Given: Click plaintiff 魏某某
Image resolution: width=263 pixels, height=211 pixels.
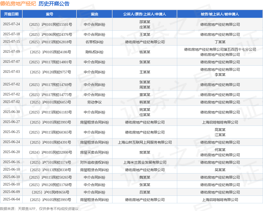Looking at the screenshot, I should [145, 177].
